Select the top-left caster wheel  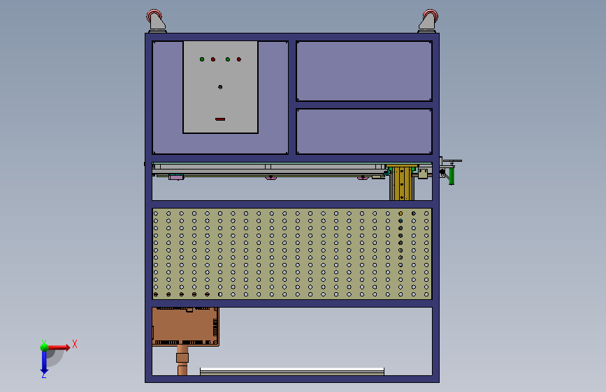pyautogui.click(x=156, y=21)
